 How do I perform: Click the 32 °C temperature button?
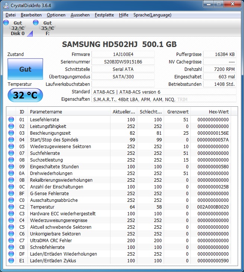(25, 95)
